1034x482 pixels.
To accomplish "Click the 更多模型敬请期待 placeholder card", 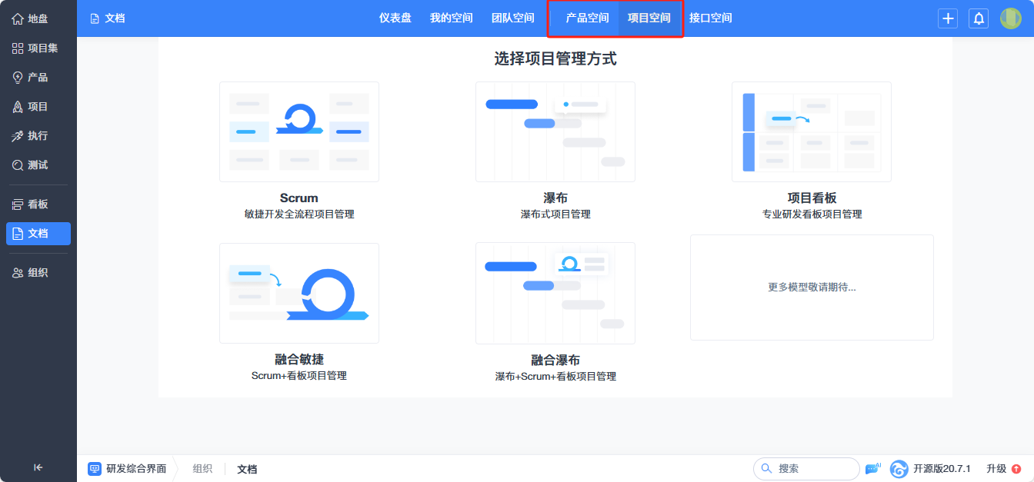I will tap(812, 288).
